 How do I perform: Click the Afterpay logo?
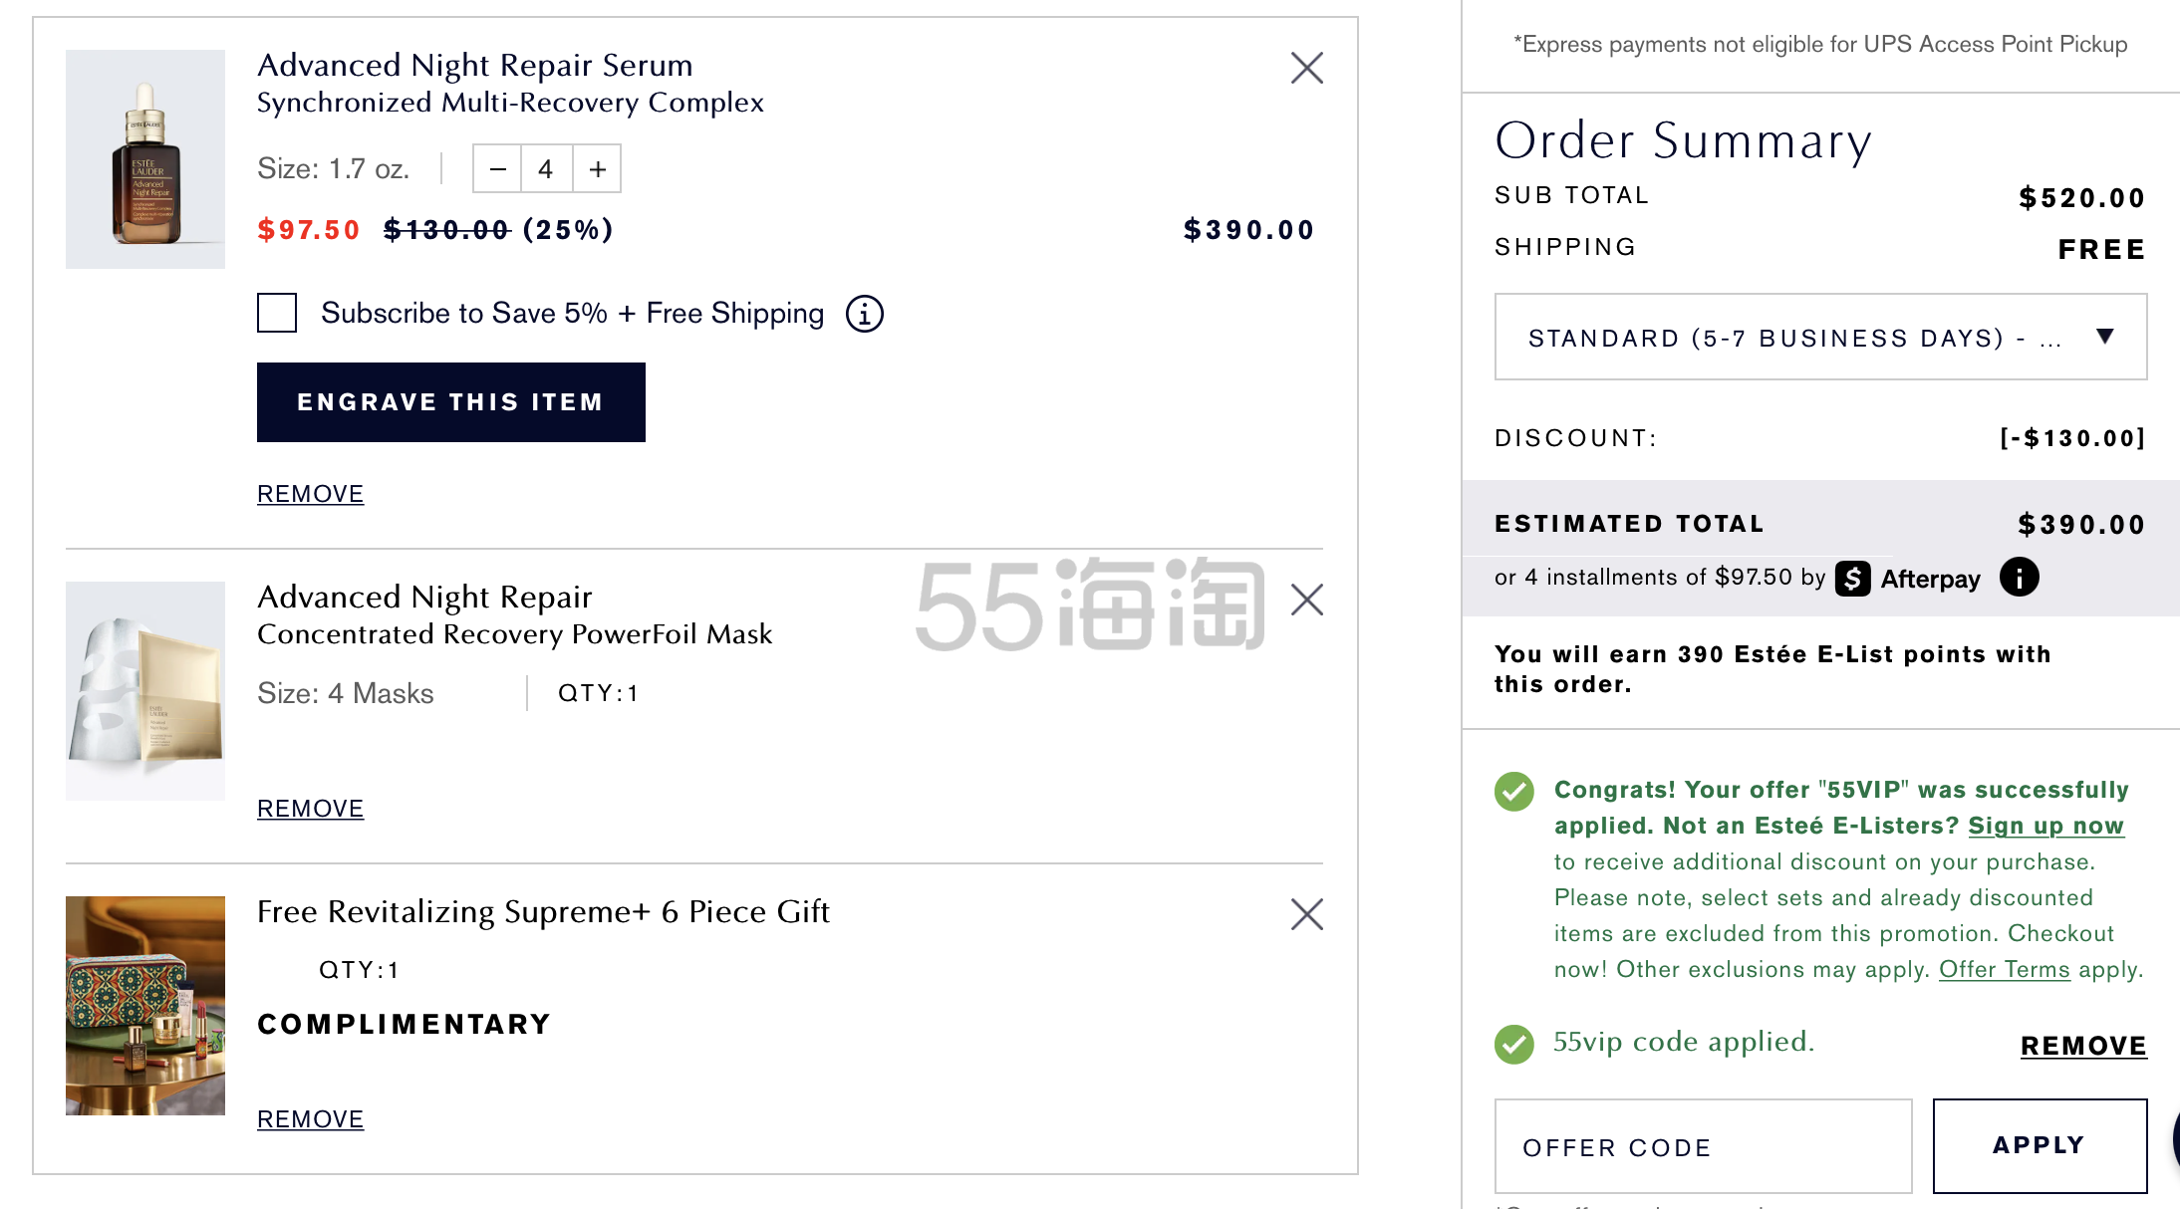[x=1908, y=579]
